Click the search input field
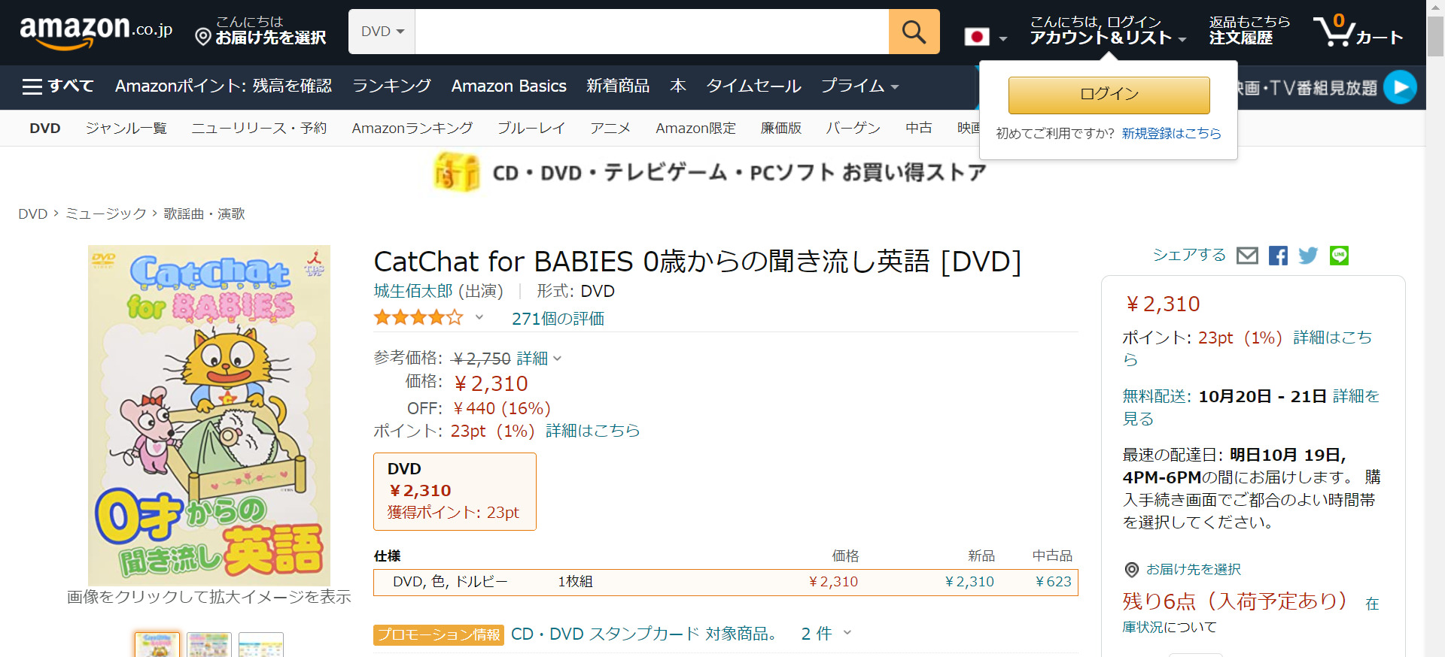The image size is (1445, 657). pyautogui.click(x=652, y=32)
